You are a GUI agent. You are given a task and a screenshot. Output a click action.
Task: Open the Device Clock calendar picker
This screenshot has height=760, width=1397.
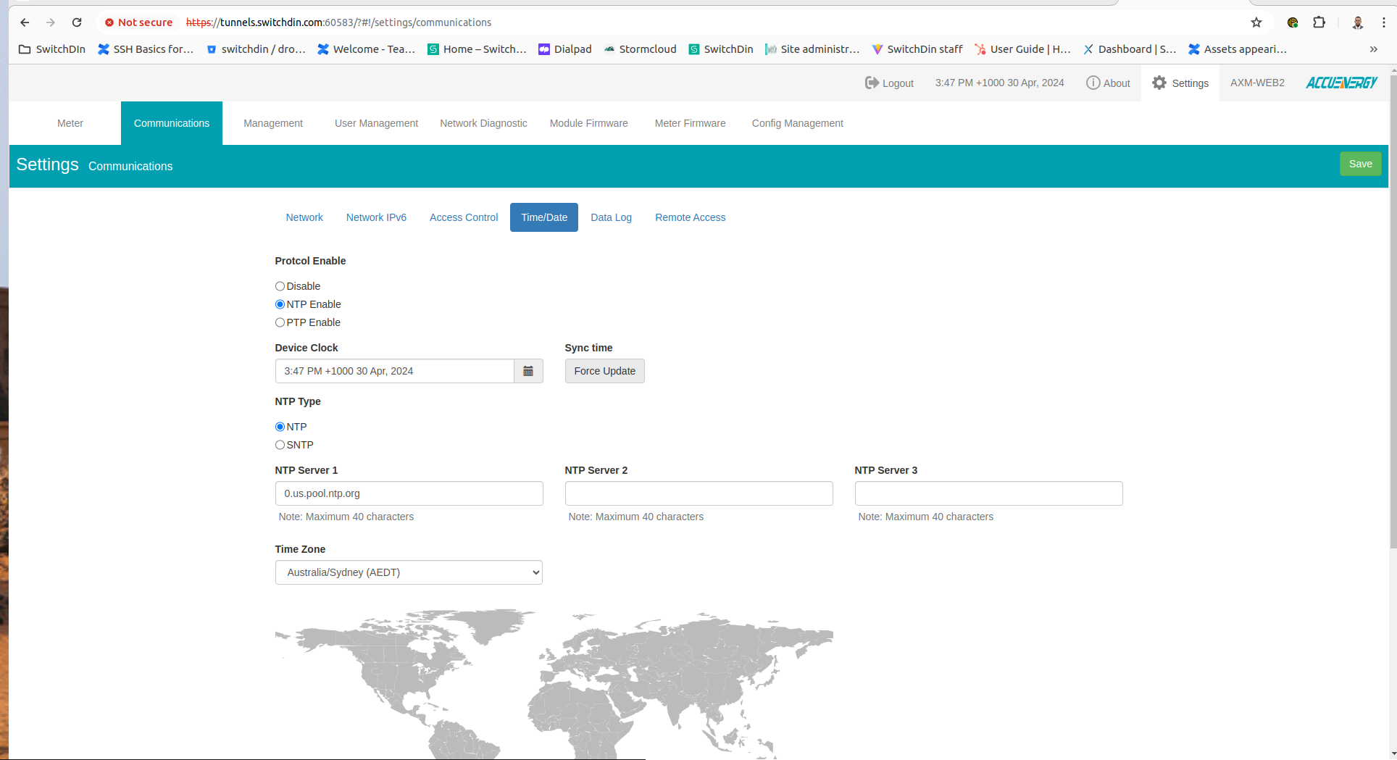(x=528, y=371)
